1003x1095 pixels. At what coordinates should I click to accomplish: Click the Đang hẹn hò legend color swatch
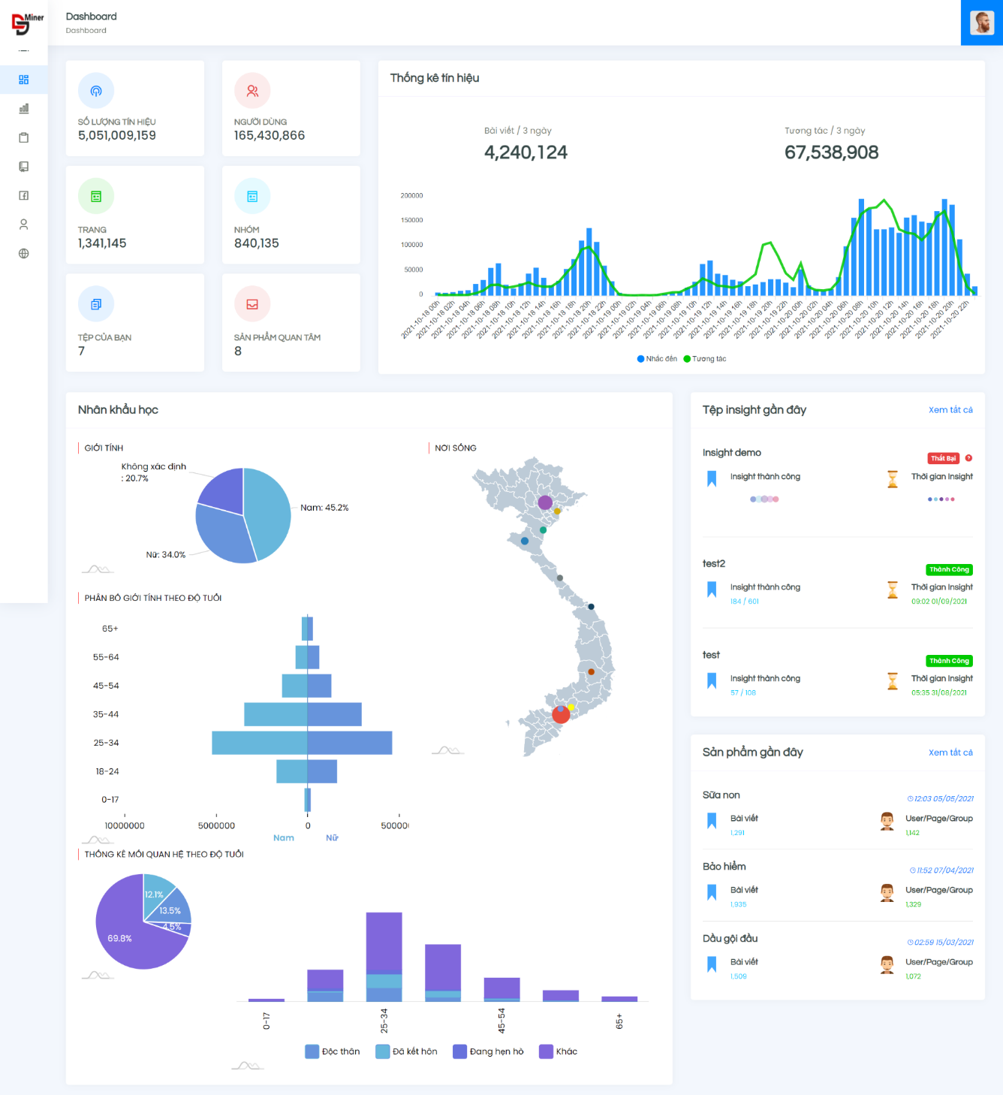click(459, 1051)
